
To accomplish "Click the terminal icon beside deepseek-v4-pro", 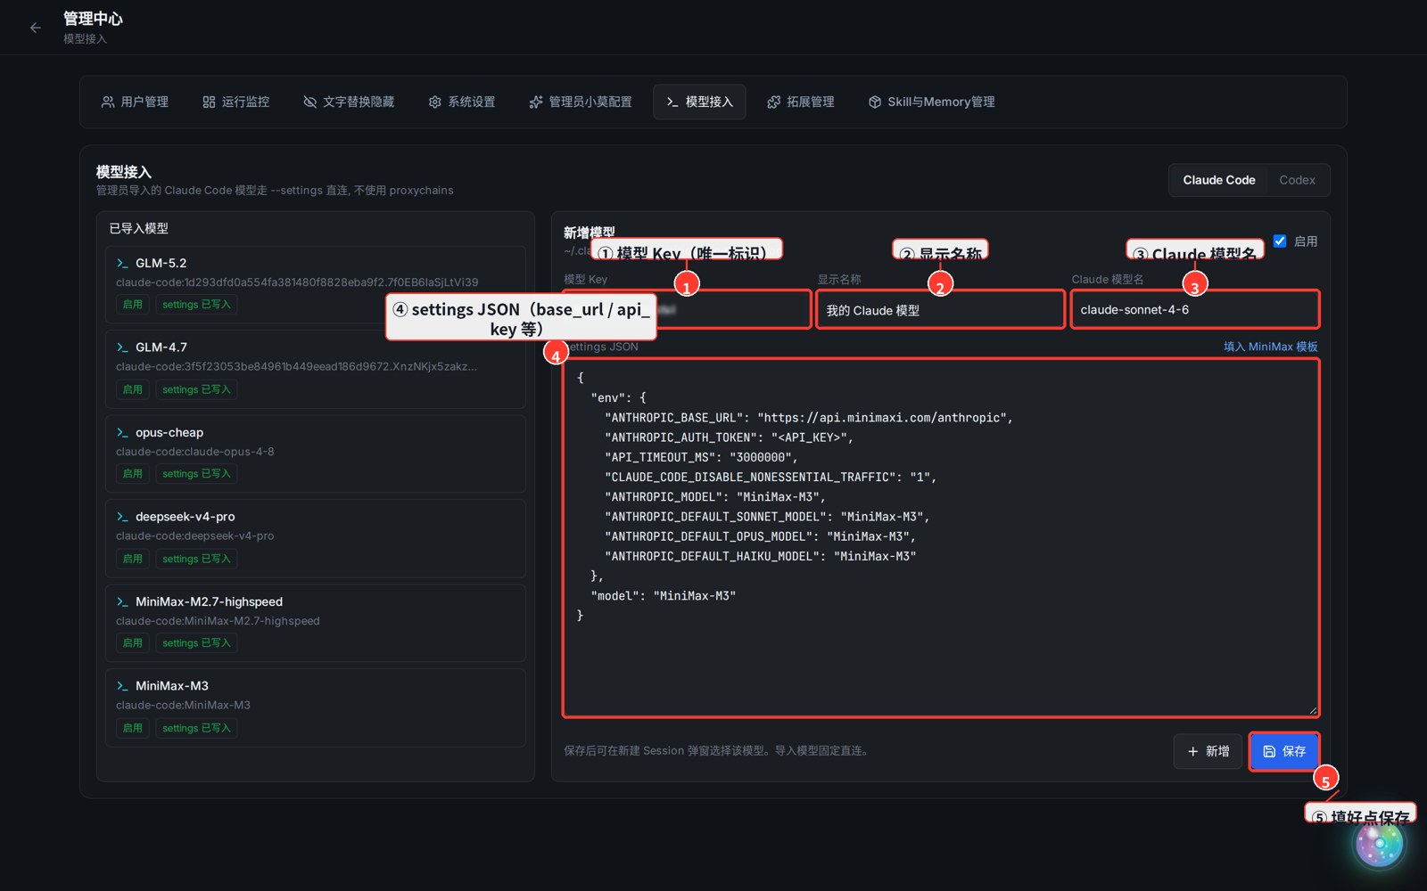I will (122, 517).
